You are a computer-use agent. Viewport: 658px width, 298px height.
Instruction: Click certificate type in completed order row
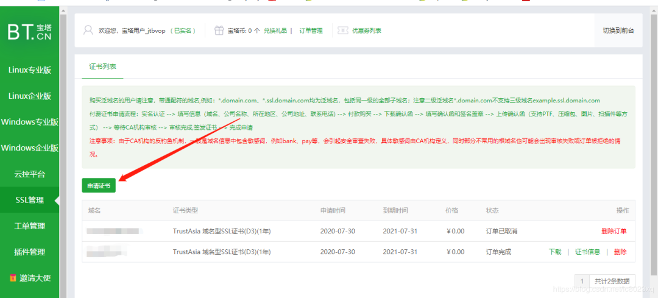tap(222, 252)
